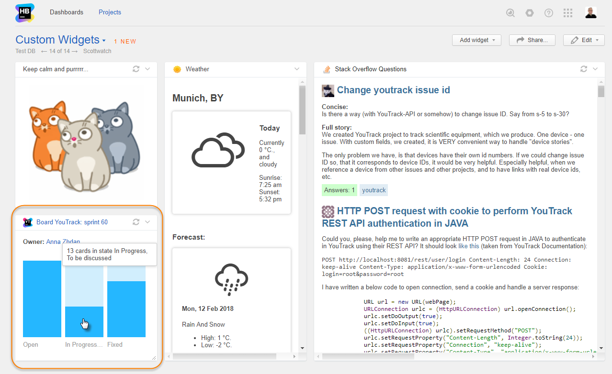Viewport: 612px width, 374px height.
Task: Refresh the Board YouTrack sprint widget
Action: click(x=136, y=222)
